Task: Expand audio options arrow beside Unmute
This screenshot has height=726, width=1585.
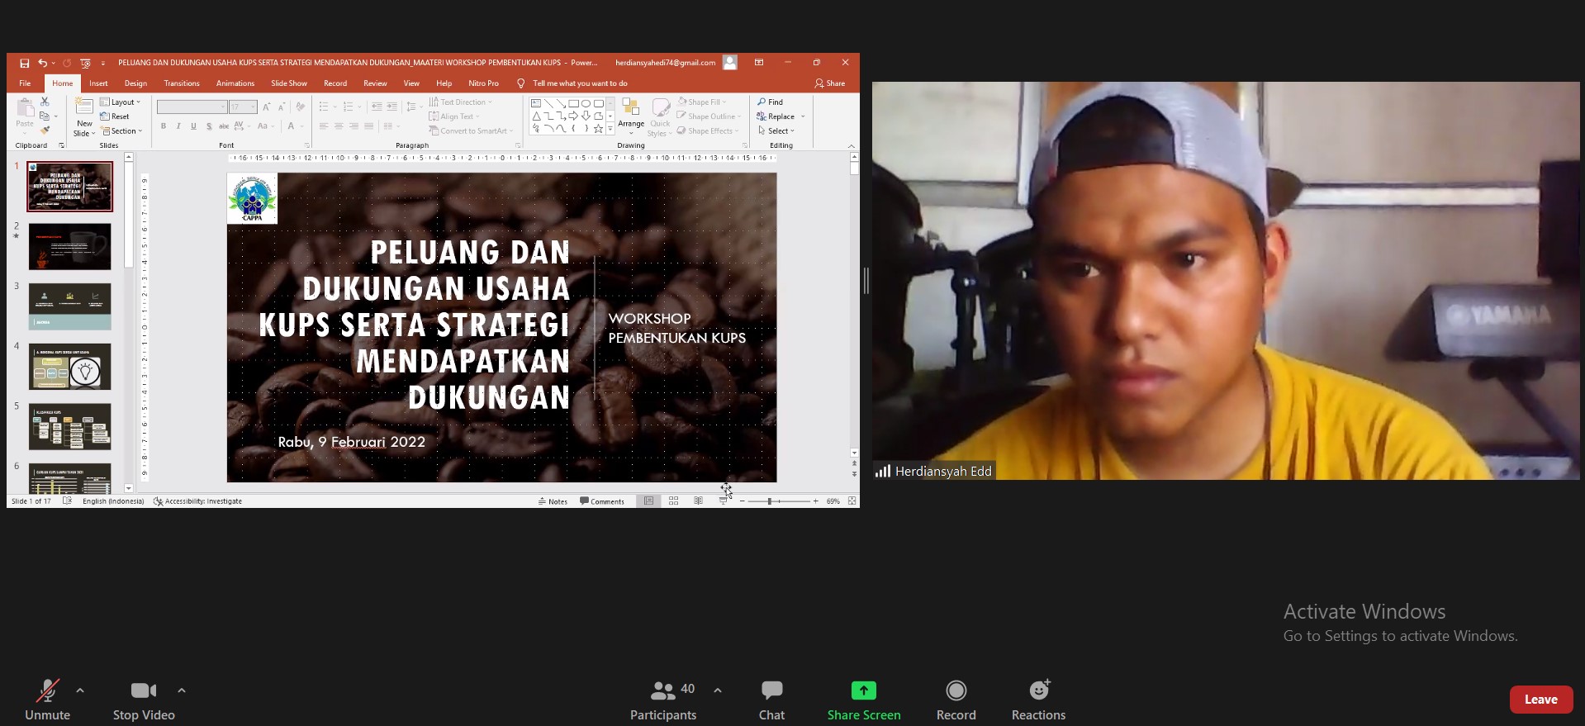Action: pyautogui.click(x=80, y=690)
